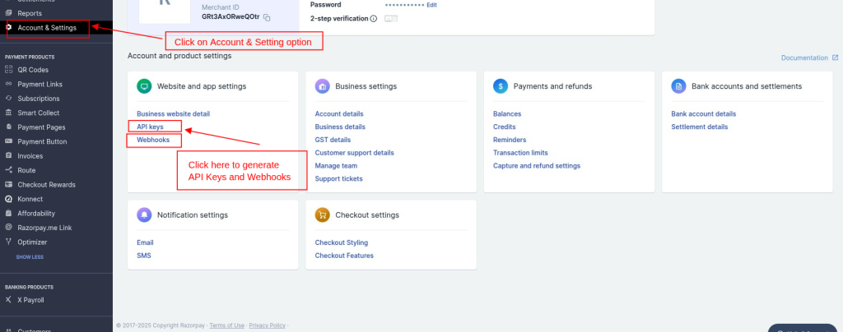Open SMS notification settings
Viewport: 843px width, 332px height.
click(x=143, y=256)
